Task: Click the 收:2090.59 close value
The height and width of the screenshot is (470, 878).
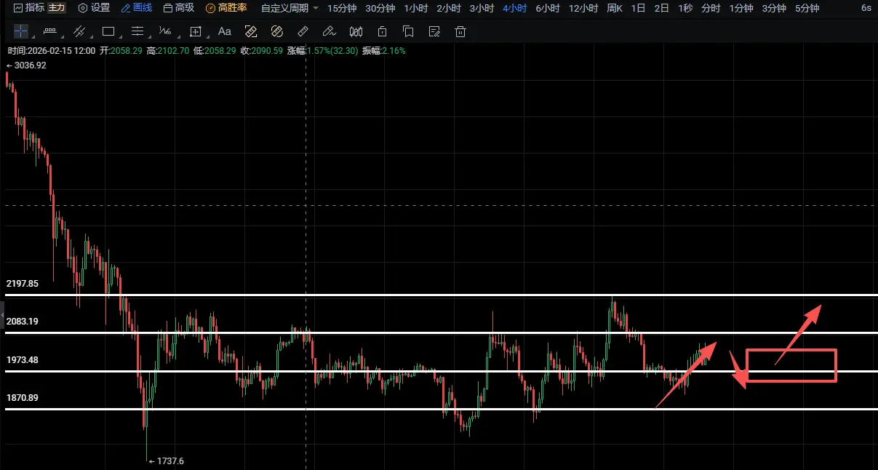Action: (x=262, y=51)
